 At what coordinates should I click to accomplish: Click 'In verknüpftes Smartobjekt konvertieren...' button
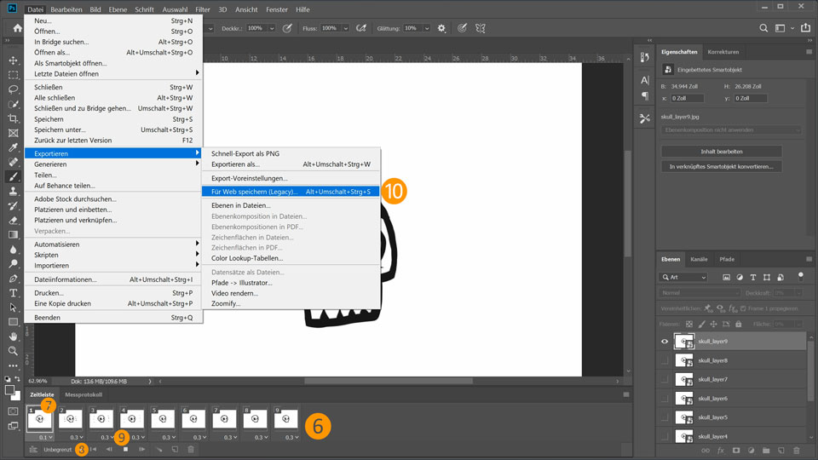pos(721,167)
